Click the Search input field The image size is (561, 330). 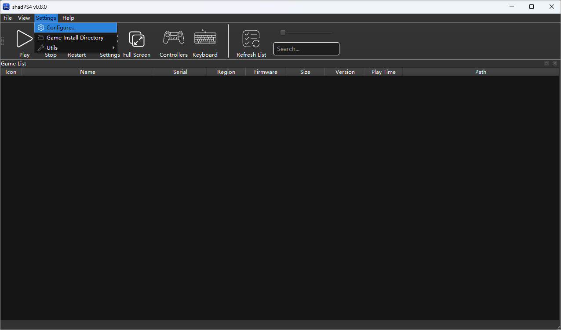click(306, 49)
